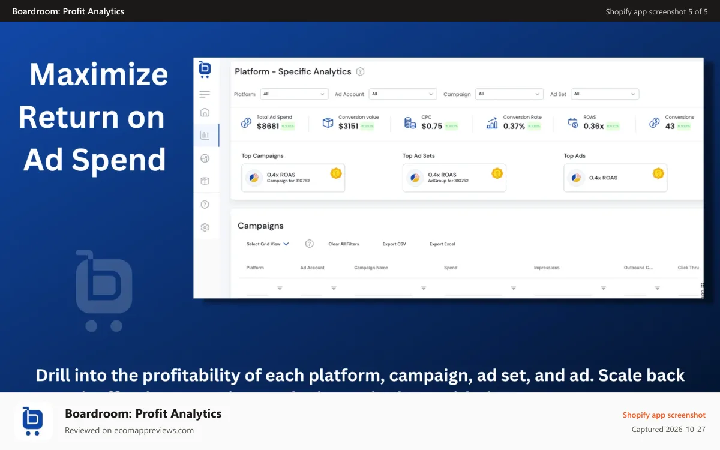Click the Campaign Name column filter input
Image resolution: width=720 pixels, height=450 pixels.
click(383, 289)
